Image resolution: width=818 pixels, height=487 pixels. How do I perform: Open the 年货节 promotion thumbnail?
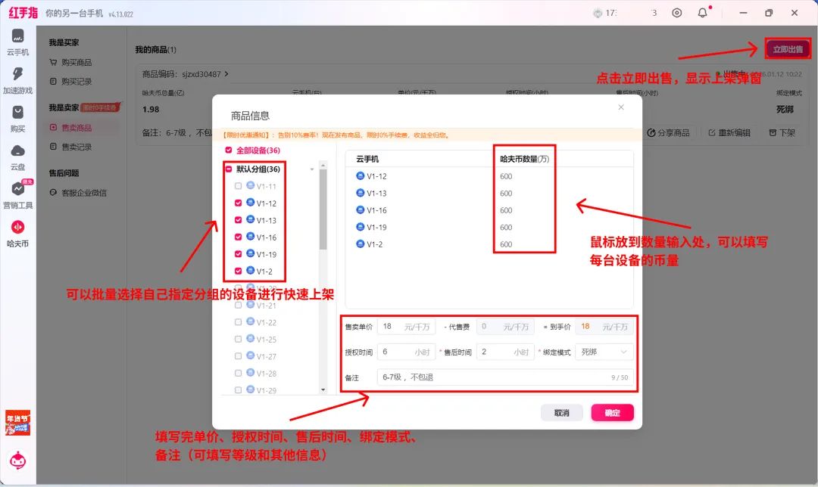tap(17, 423)
